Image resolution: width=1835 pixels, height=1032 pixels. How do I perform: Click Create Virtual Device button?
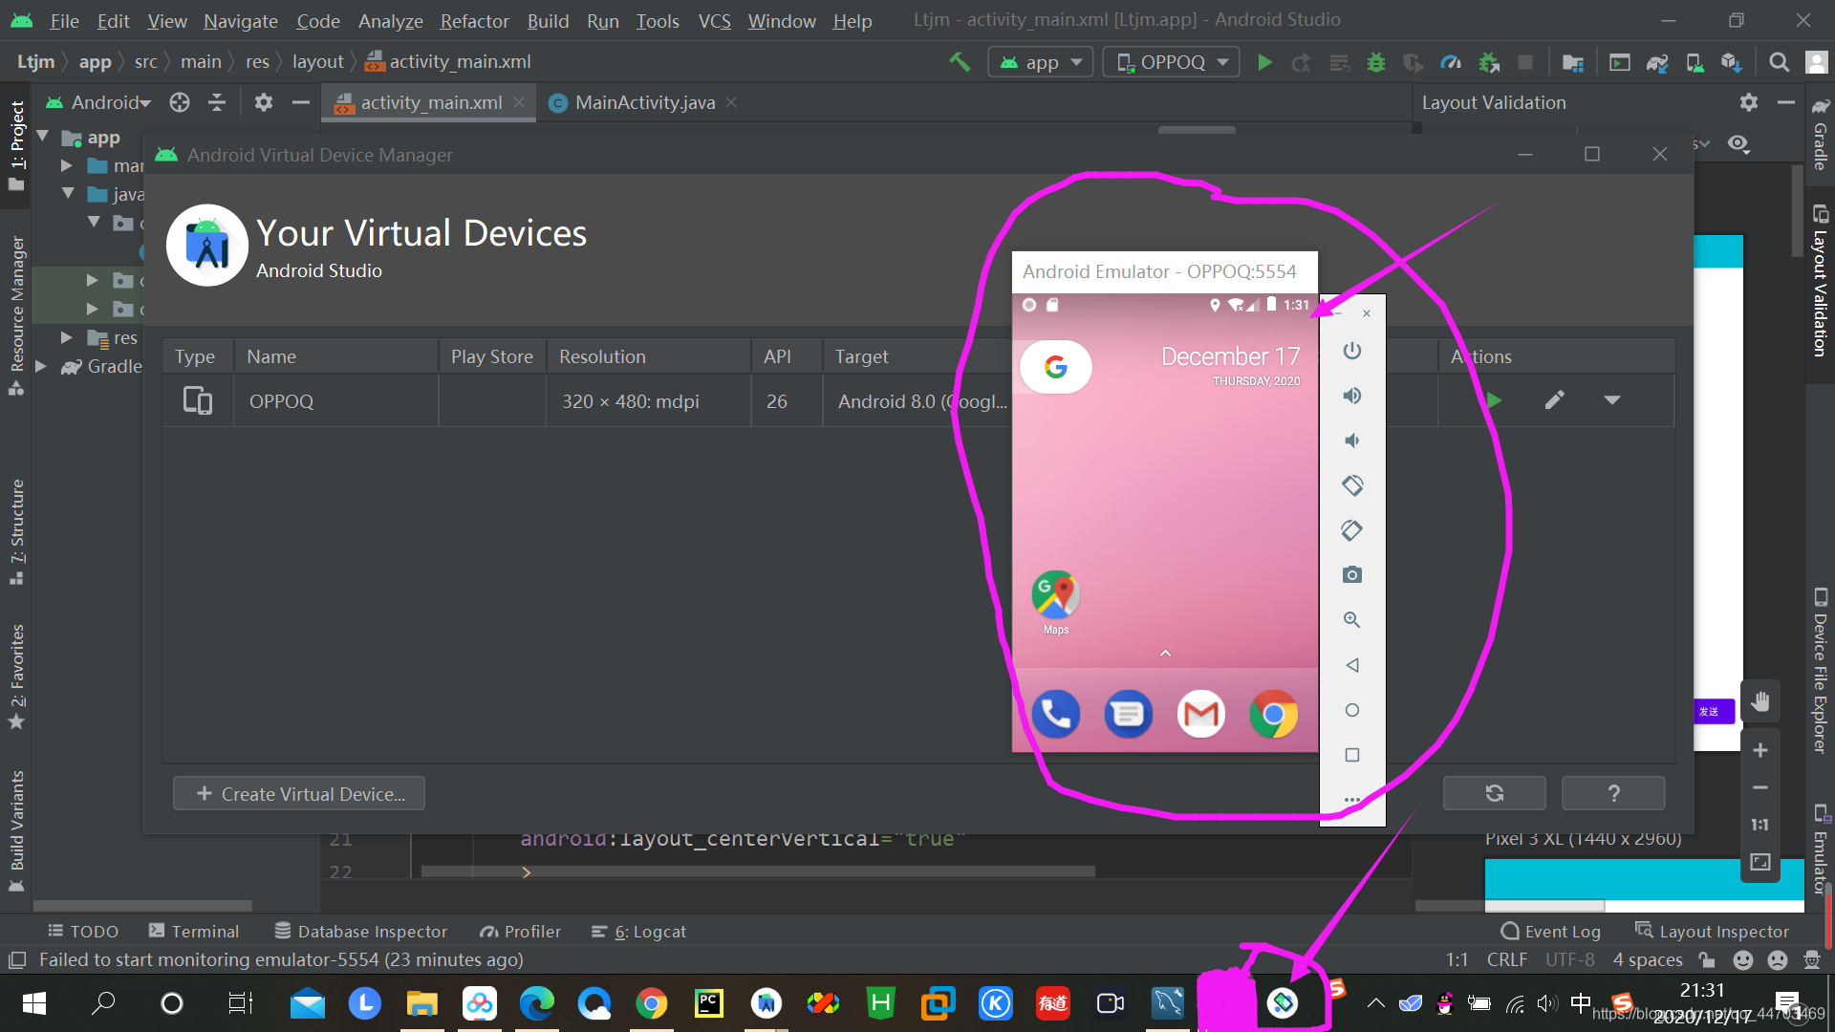point(299,793)
